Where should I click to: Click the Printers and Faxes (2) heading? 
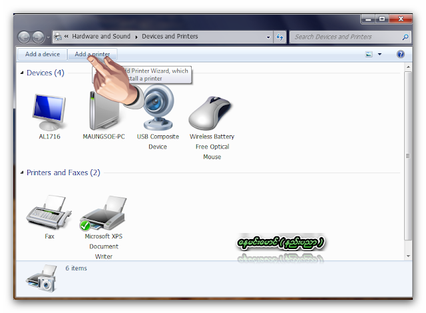63,172
